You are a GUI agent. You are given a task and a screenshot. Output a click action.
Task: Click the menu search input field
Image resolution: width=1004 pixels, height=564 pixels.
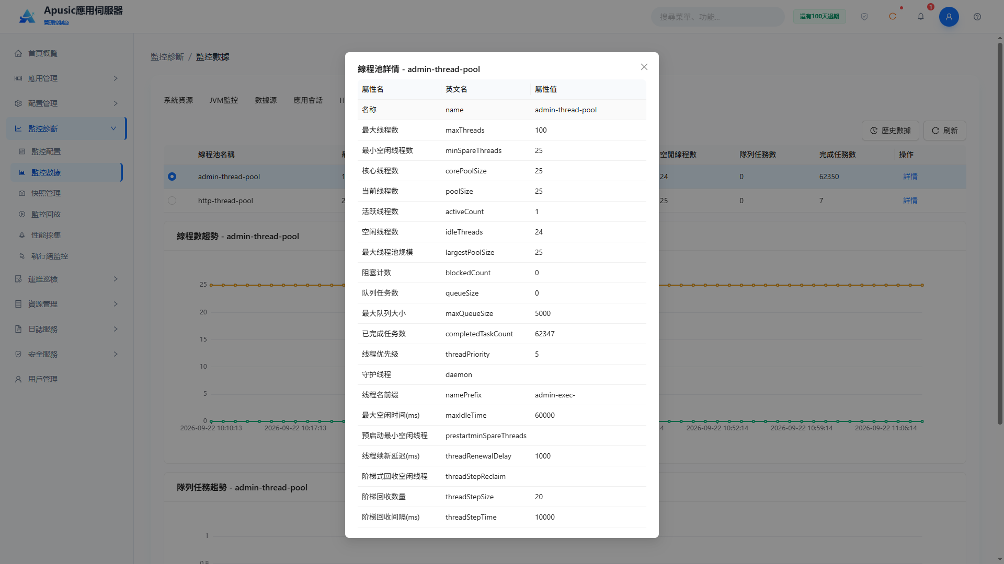[717, 17]
